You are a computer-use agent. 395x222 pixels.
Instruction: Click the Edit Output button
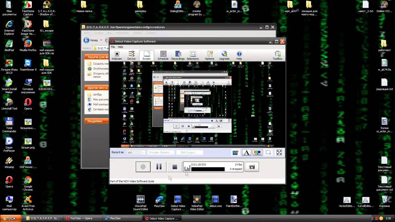189,152
